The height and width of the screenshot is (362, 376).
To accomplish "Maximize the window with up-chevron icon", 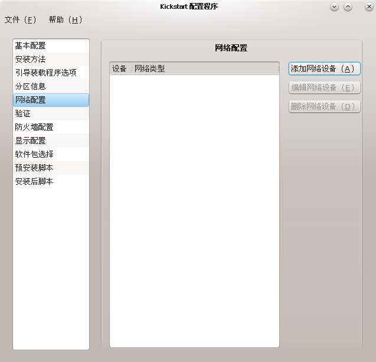I will 348,6.
